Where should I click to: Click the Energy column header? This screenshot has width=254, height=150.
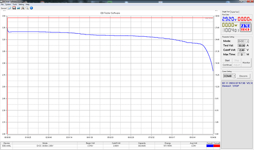(167, 143)
